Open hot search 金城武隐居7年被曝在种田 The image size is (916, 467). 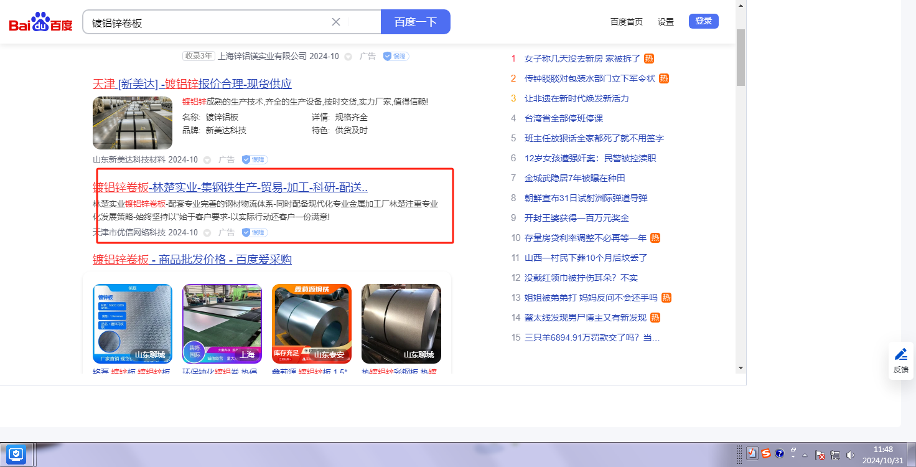(575, 178)
